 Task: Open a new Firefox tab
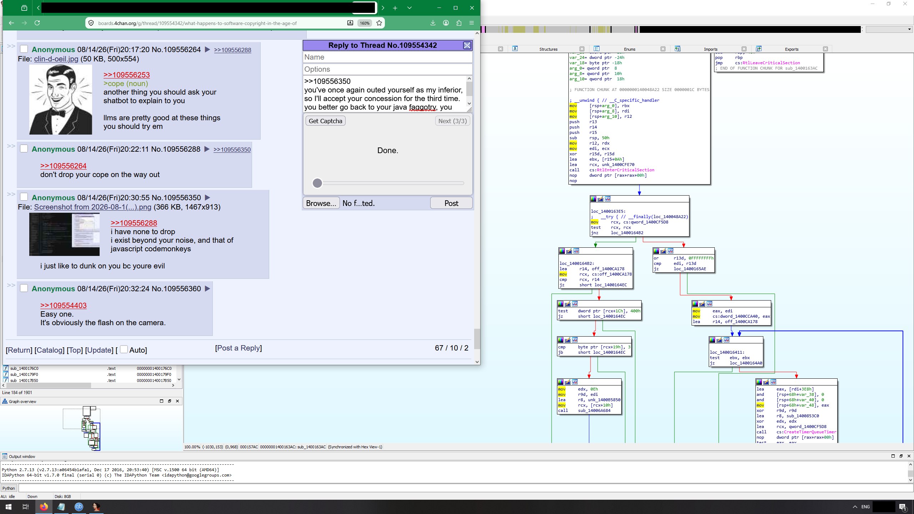pyautogui.click(x=395, y=8)
